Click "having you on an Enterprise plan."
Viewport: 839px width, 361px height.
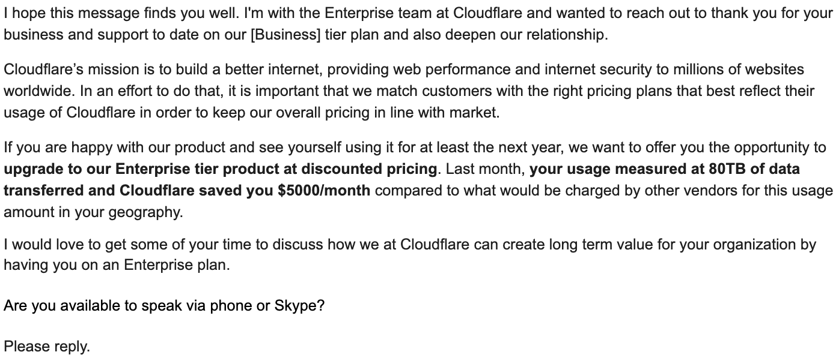click(117, 265)
